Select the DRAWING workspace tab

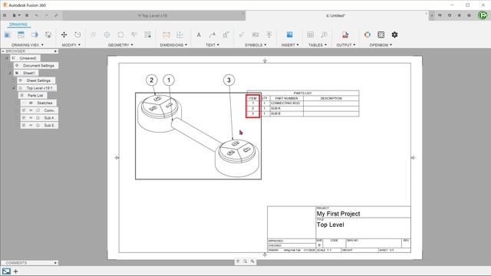(x=18, y=25)
